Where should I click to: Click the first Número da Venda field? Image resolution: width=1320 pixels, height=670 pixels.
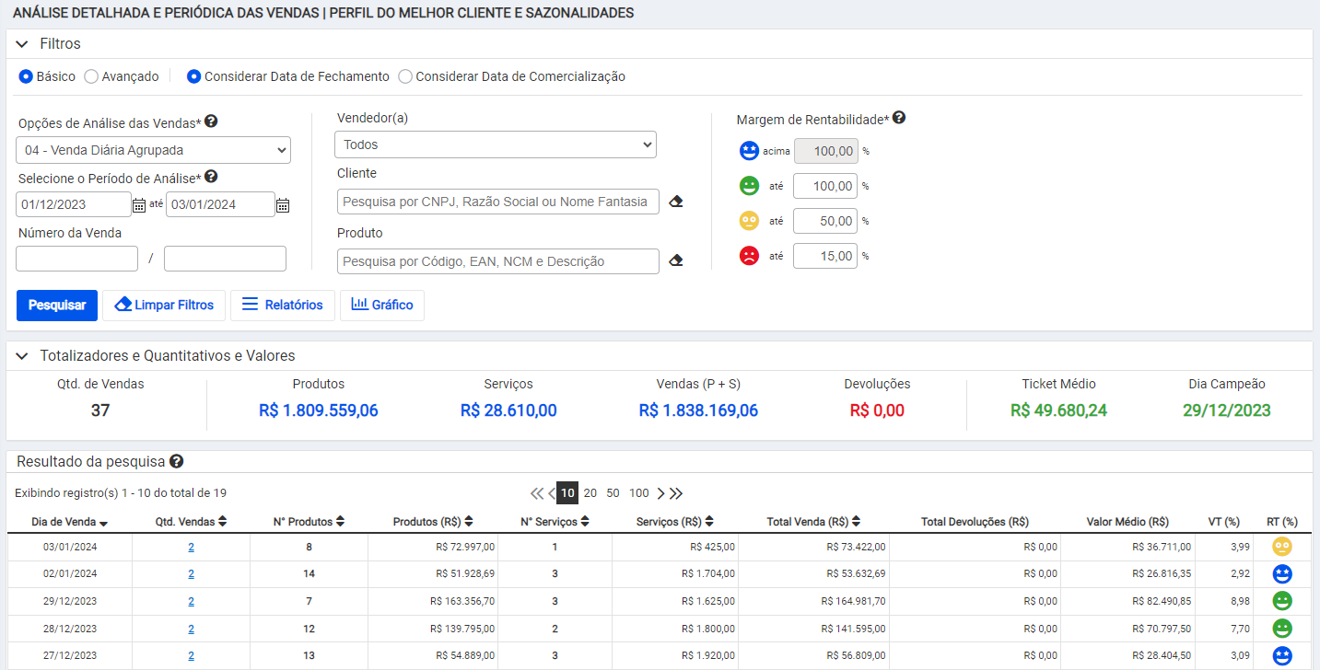tap(76, 259)
